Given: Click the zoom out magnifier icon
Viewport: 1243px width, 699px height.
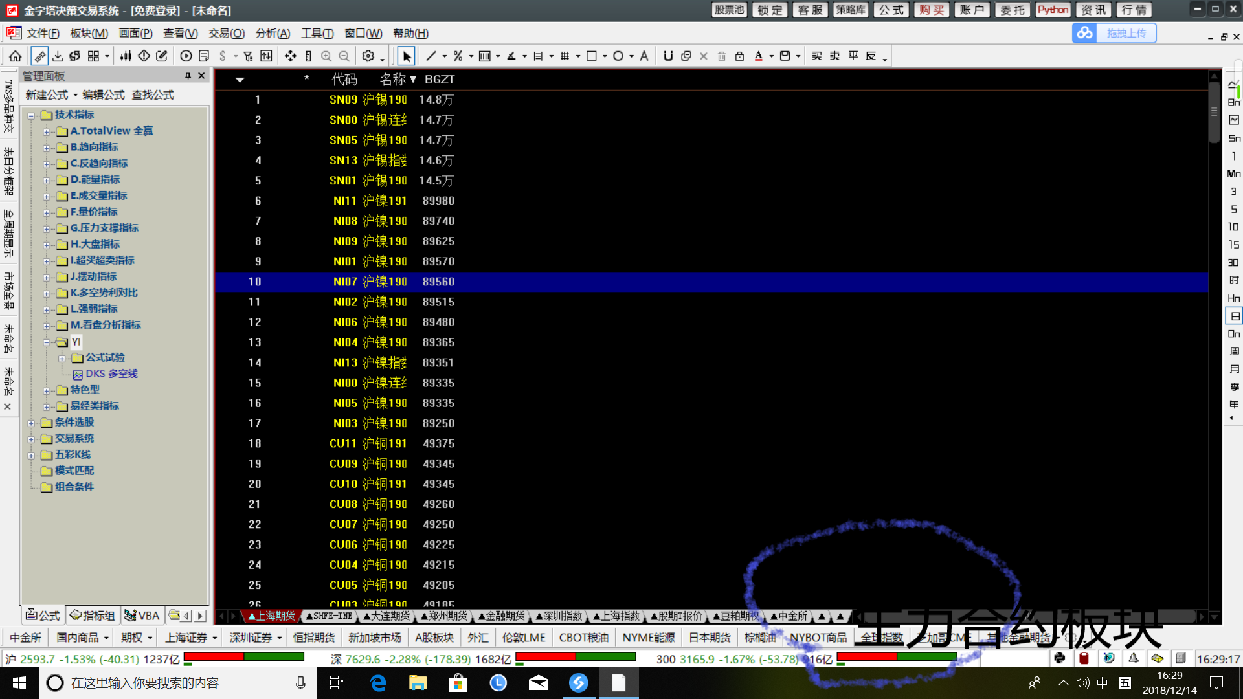Looking at the screenshot, I should pos(344,56).
